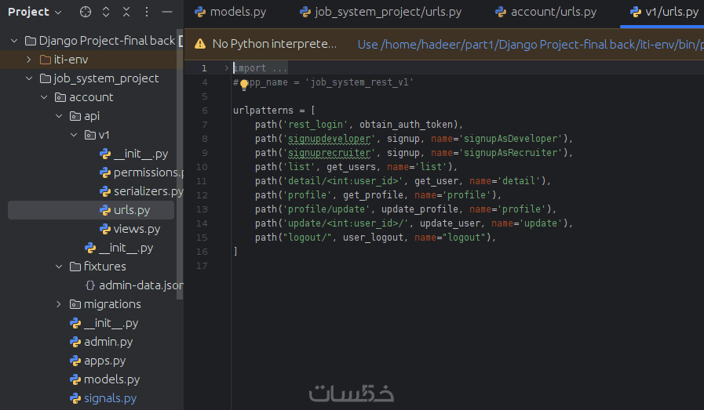Open the Project panel options (three dots)
The height and width of the screenshot is (410, 704).
tap(146, 12)
